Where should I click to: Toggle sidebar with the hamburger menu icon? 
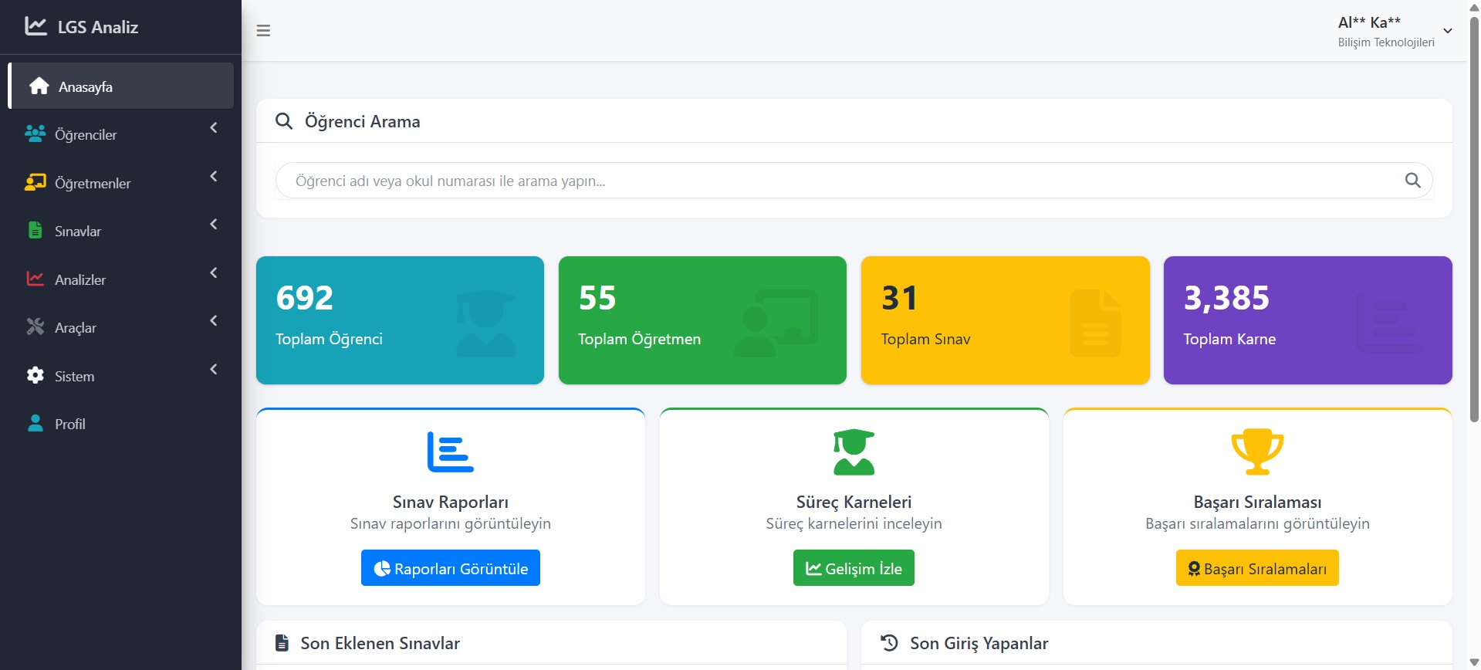coord(263,31)
